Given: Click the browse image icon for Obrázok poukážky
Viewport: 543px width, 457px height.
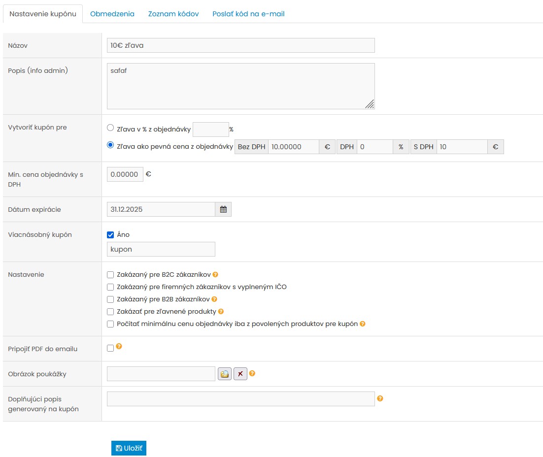Looking at the screenshot, I should 225,374.
